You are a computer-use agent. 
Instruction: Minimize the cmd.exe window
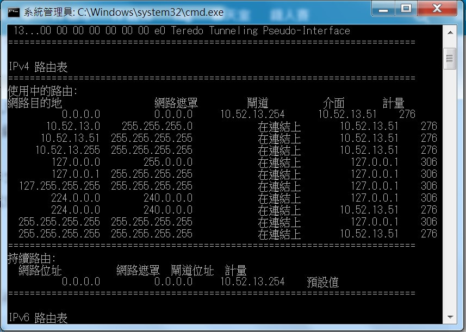[x=383, y=9]
